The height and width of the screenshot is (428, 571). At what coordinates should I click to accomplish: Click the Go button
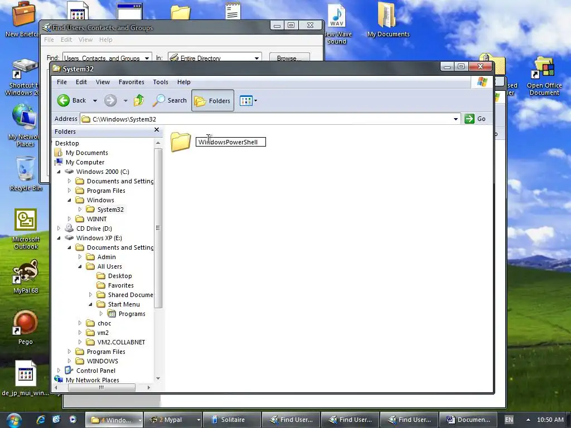point(475,119)
